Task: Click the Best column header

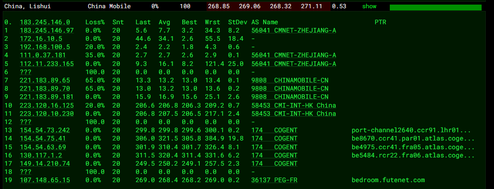Action: (189, 22)
